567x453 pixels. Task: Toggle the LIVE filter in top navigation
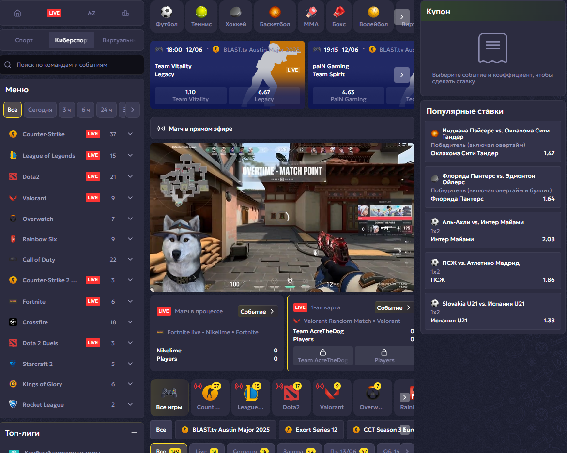click(54, 13)
